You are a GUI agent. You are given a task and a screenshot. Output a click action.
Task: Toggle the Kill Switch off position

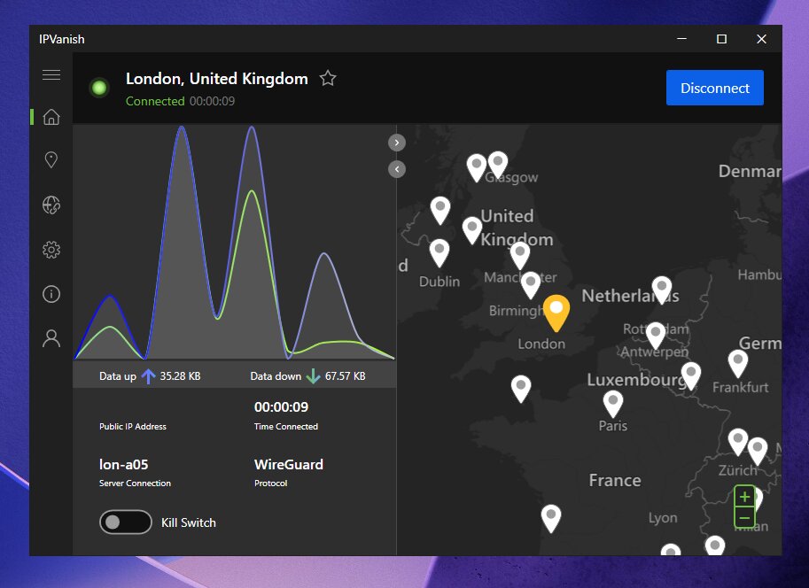(125, 522)
